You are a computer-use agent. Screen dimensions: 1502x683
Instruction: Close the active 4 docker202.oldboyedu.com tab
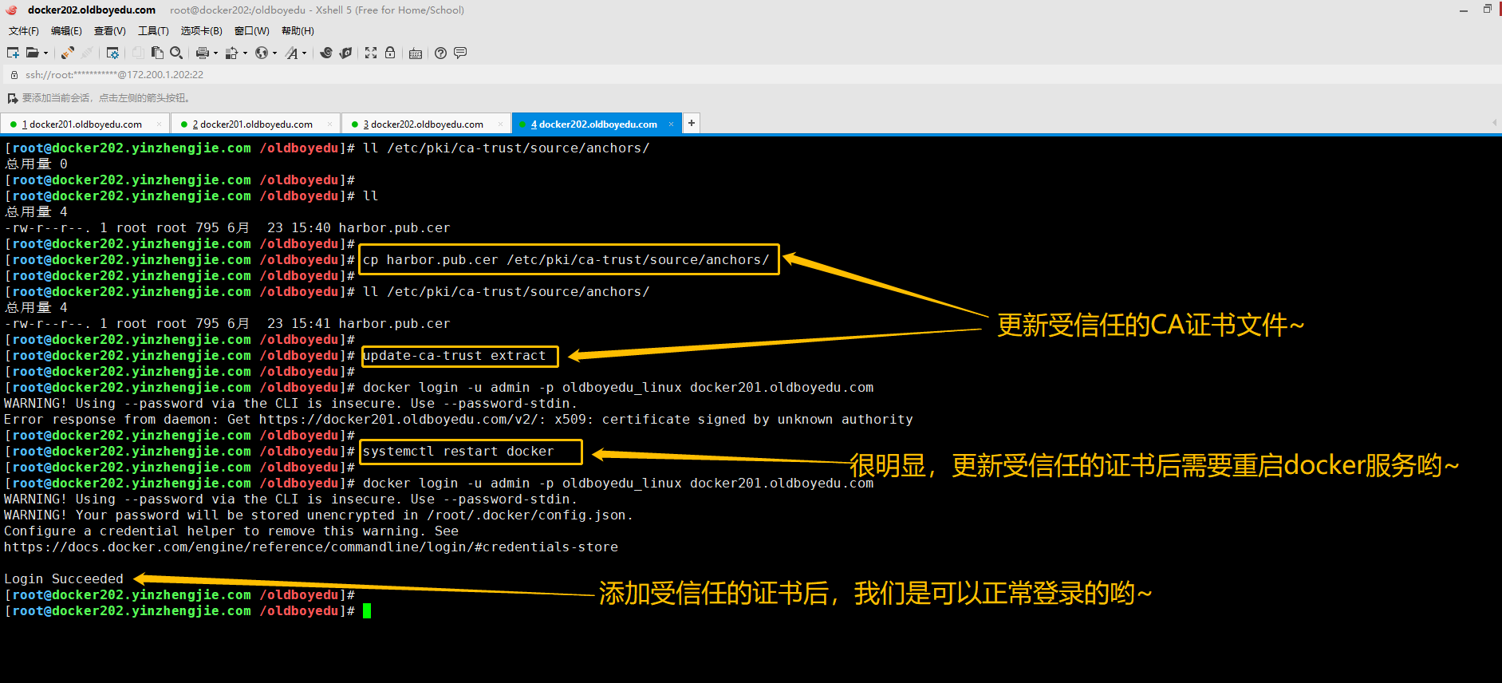(x=671, y=124)
